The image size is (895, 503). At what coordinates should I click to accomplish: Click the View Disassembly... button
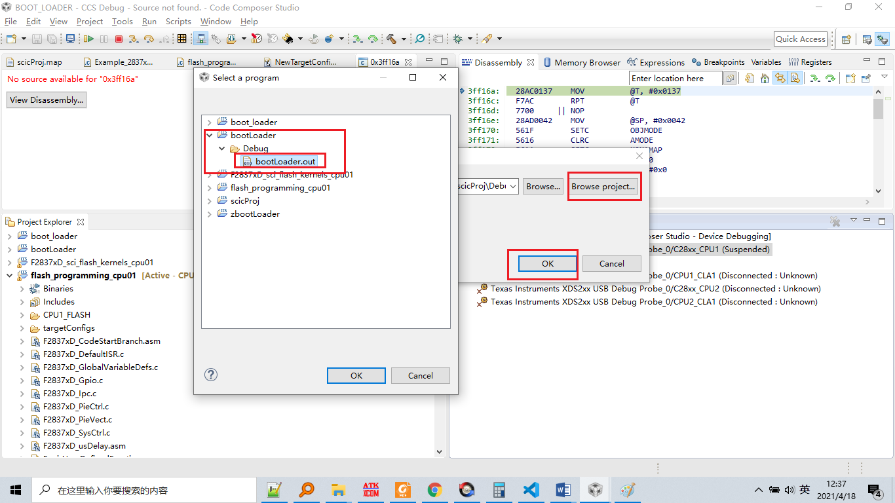(x=46, y=100)
